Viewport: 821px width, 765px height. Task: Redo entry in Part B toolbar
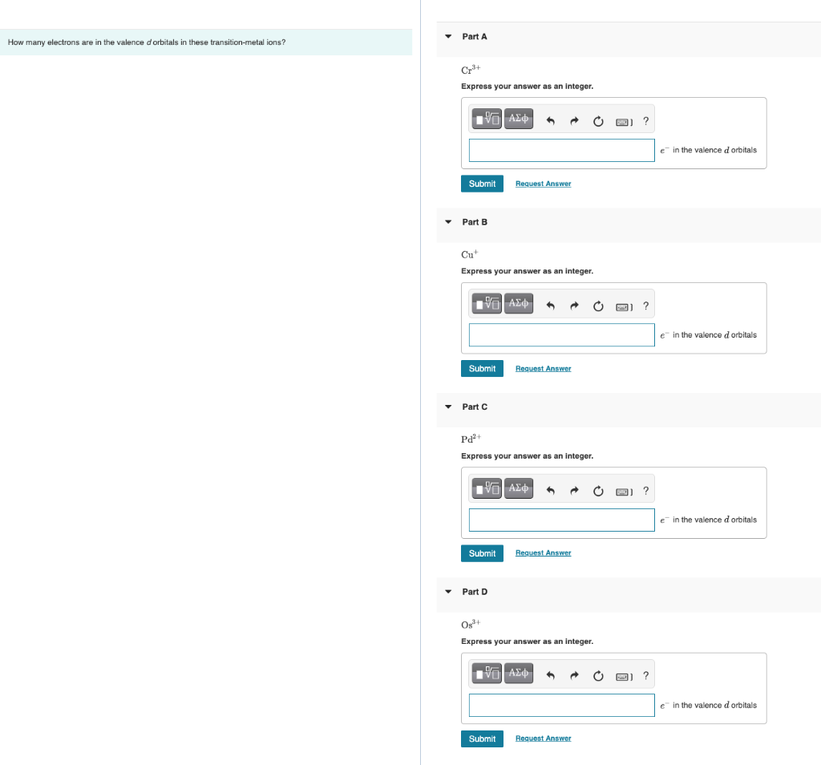(x=574, y=306)
